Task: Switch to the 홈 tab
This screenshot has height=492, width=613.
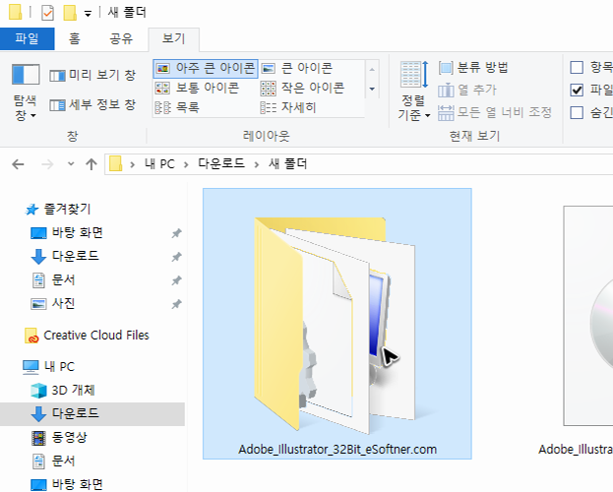Action: (74, 38)
